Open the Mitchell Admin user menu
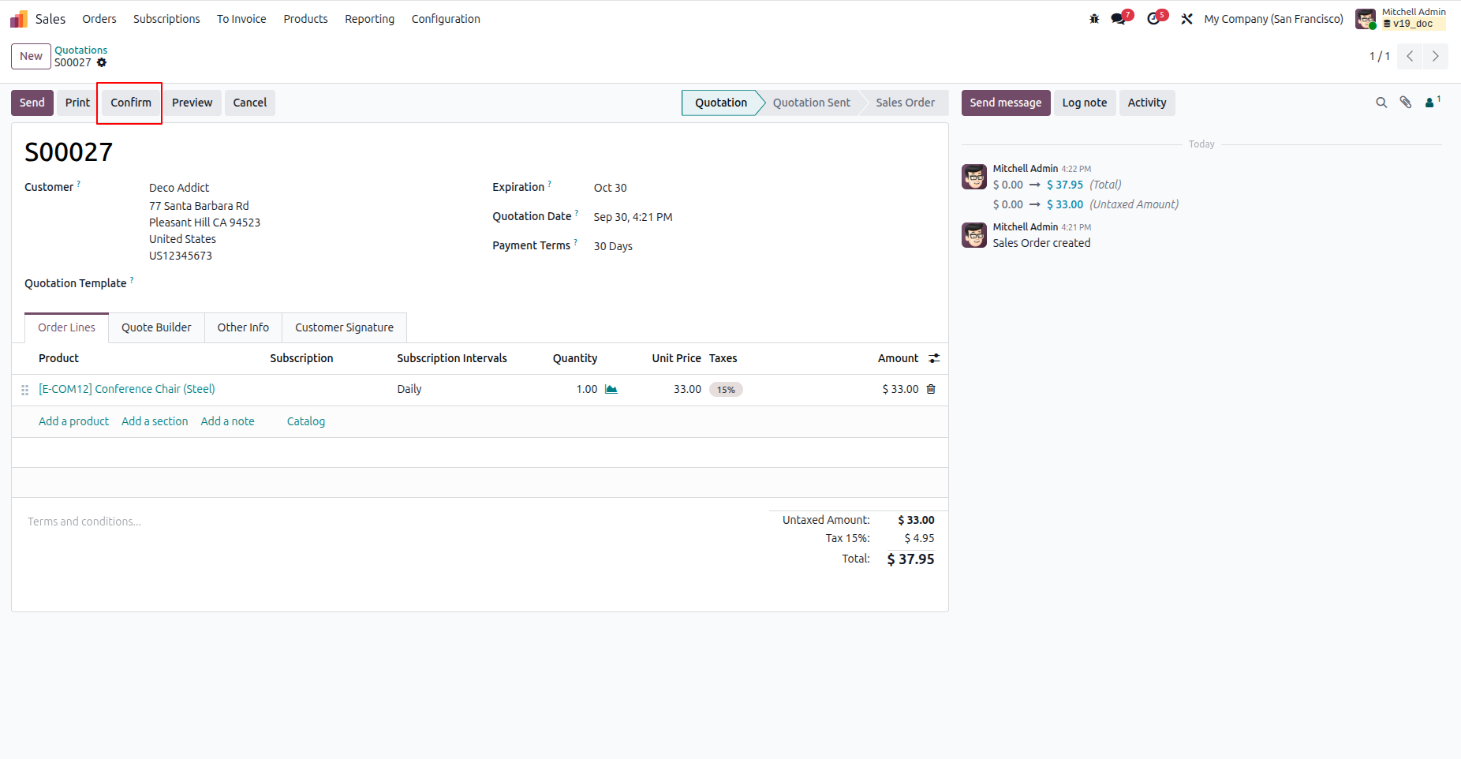 tap(1401, 18)
